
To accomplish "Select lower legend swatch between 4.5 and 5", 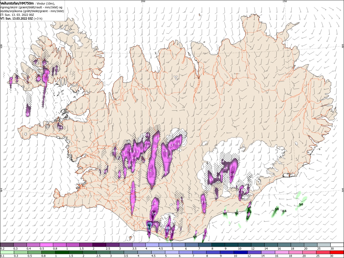I will coord(159,252).
